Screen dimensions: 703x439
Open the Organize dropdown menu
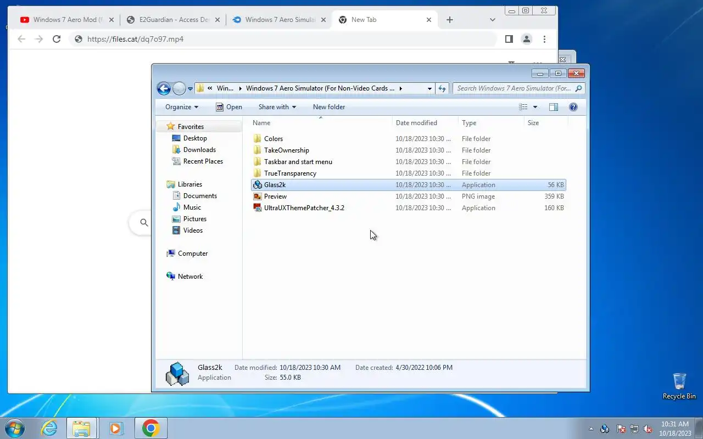182,107
